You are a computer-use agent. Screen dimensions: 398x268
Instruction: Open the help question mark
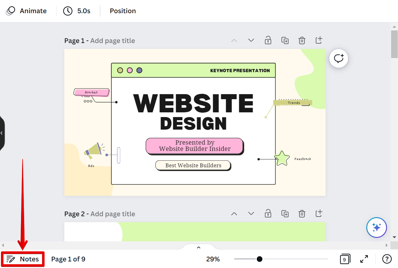[x=387, y=259]
